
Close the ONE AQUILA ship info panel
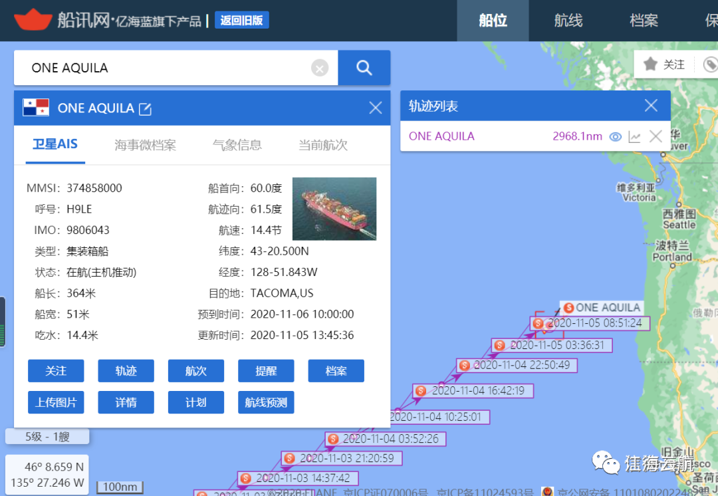pos(376,108)
